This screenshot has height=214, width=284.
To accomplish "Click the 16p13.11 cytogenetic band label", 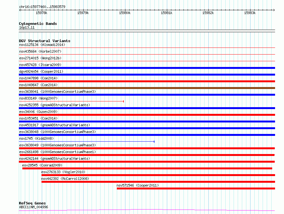I will [x=27, y=27].
